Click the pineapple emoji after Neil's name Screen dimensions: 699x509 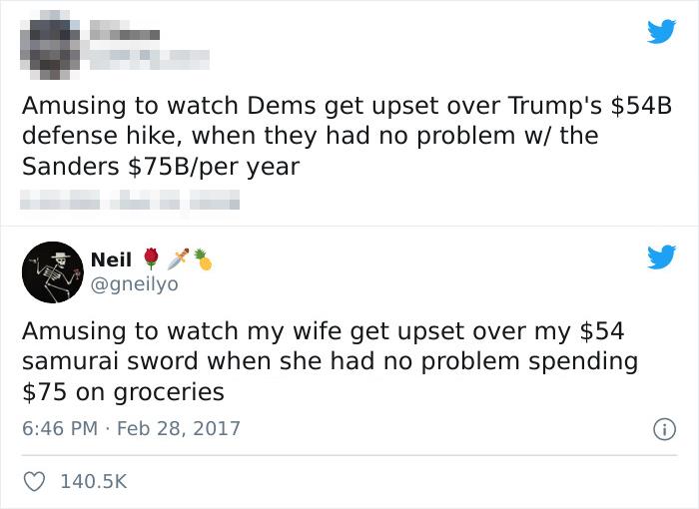click(x=203, y=259)
